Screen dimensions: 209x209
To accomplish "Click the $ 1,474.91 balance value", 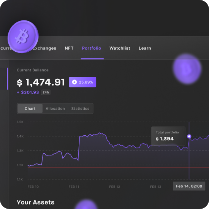I will 41,82.
